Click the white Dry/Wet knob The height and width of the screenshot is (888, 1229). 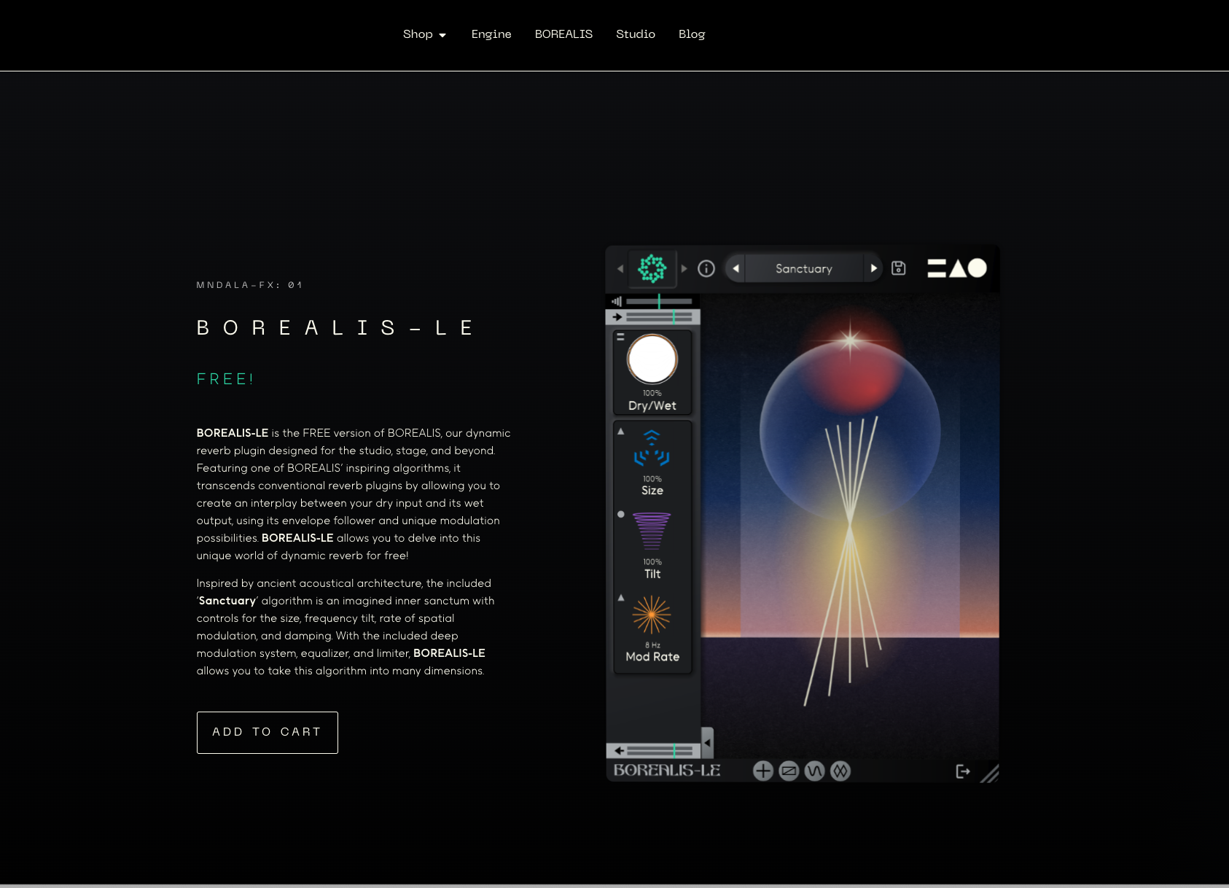click(652, 359)
